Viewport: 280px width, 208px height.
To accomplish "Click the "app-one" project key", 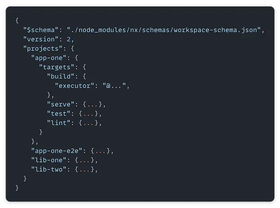I will (50, 58).
